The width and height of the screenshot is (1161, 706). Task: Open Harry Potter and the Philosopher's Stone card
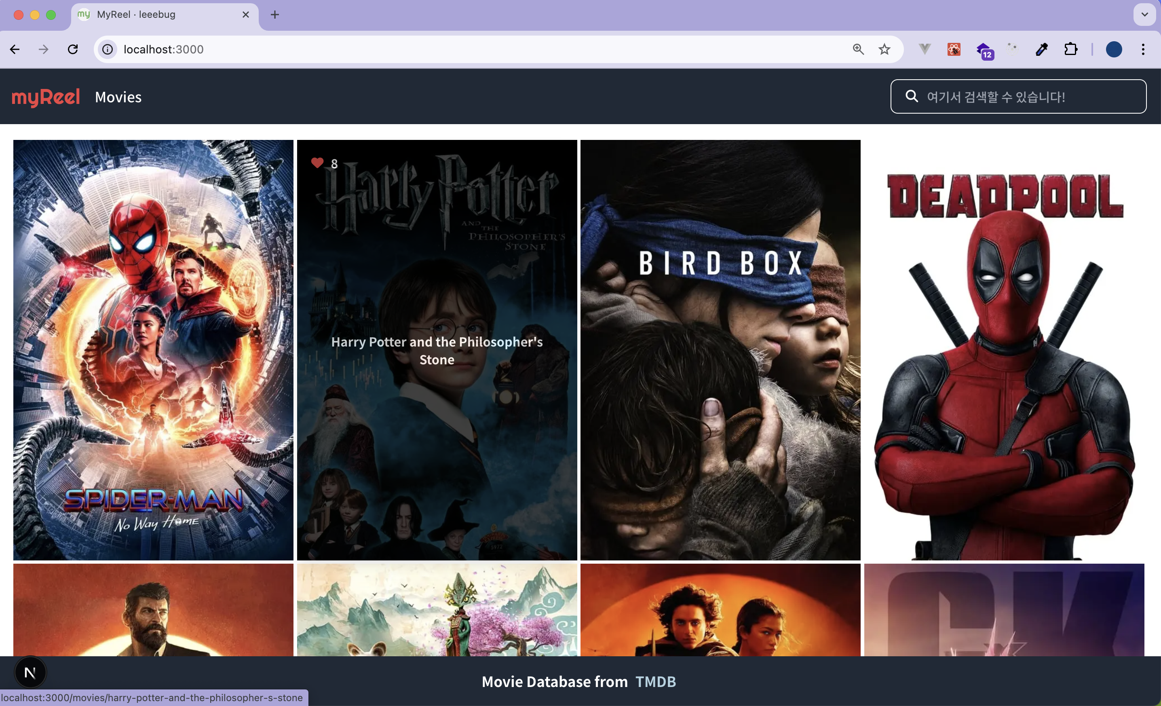[x=437, y=350]
